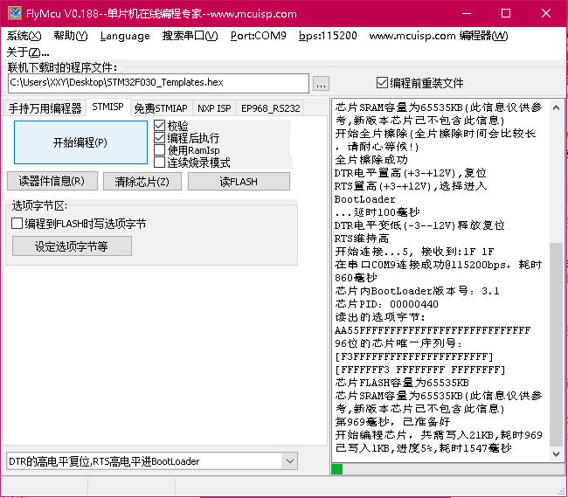Click log line 全片擦除成功
Screen dimensions: 568x498
point(371,159)
